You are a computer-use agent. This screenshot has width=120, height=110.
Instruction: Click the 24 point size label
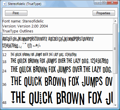click(4, 71)
